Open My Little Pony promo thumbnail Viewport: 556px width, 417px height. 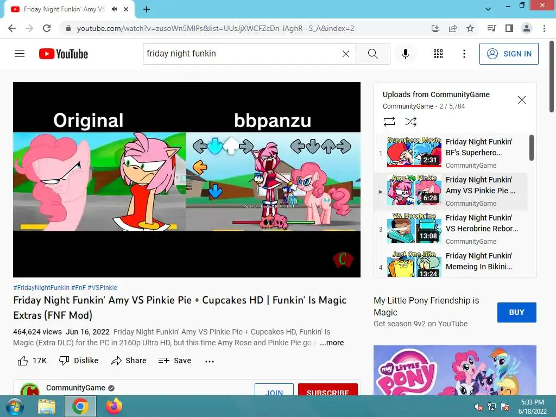(x=454, y=370)
